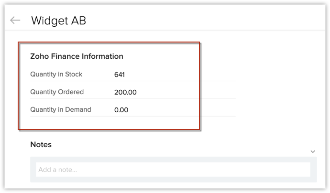Click the Quantity in Demand label

tap(61, 109)
